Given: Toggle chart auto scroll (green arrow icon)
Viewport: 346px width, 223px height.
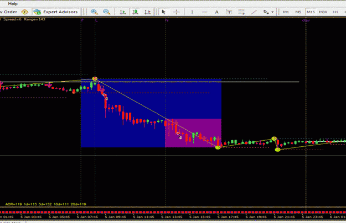Looking at the screenshot, I should pyautogui.click(x=123, y=12).
